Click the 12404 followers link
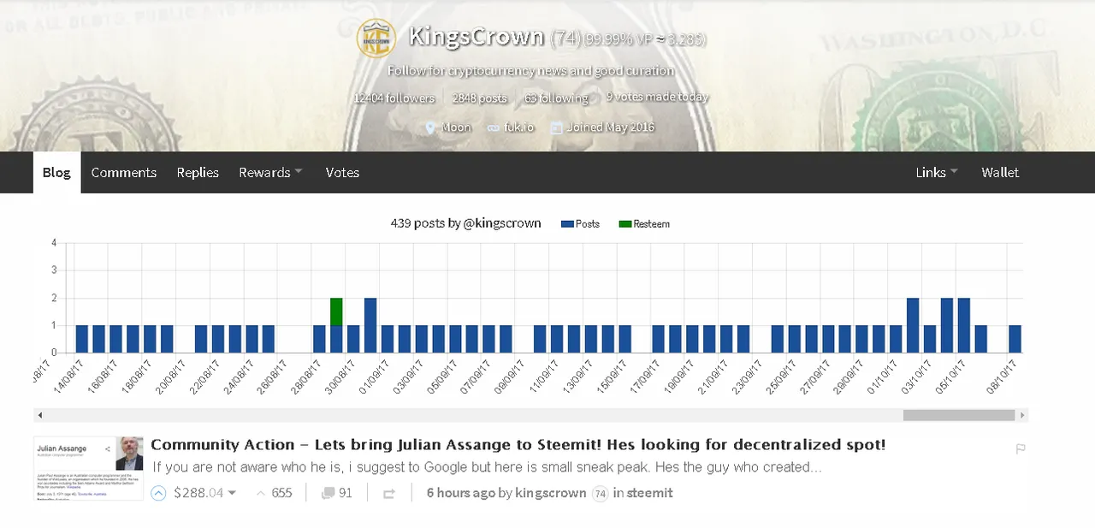 (394, 98)
